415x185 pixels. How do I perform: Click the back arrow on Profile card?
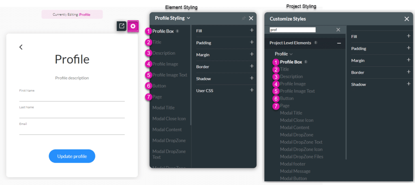21,47
